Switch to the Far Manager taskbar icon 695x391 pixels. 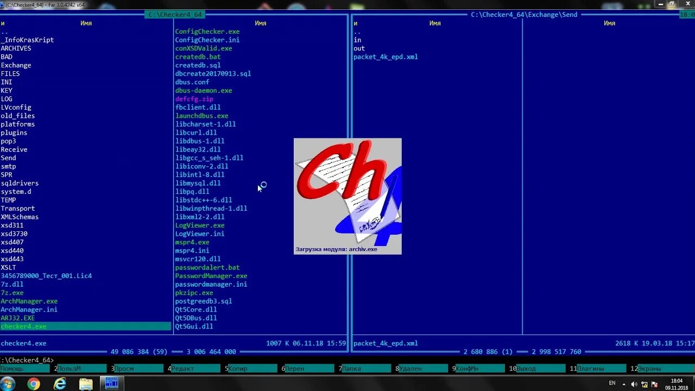coord(112,384)
